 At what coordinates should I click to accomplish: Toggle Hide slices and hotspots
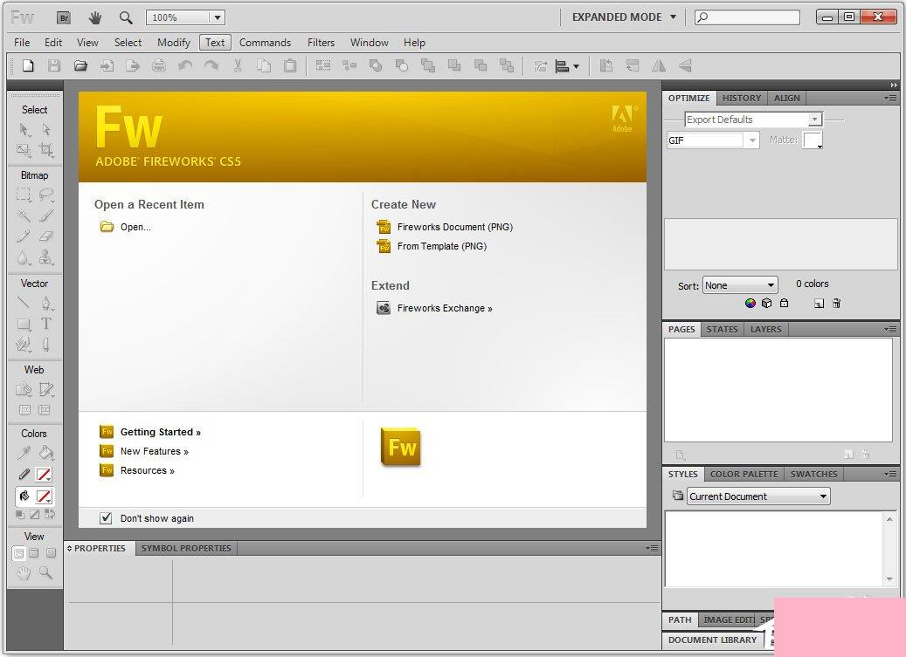(x=24, y=410)
